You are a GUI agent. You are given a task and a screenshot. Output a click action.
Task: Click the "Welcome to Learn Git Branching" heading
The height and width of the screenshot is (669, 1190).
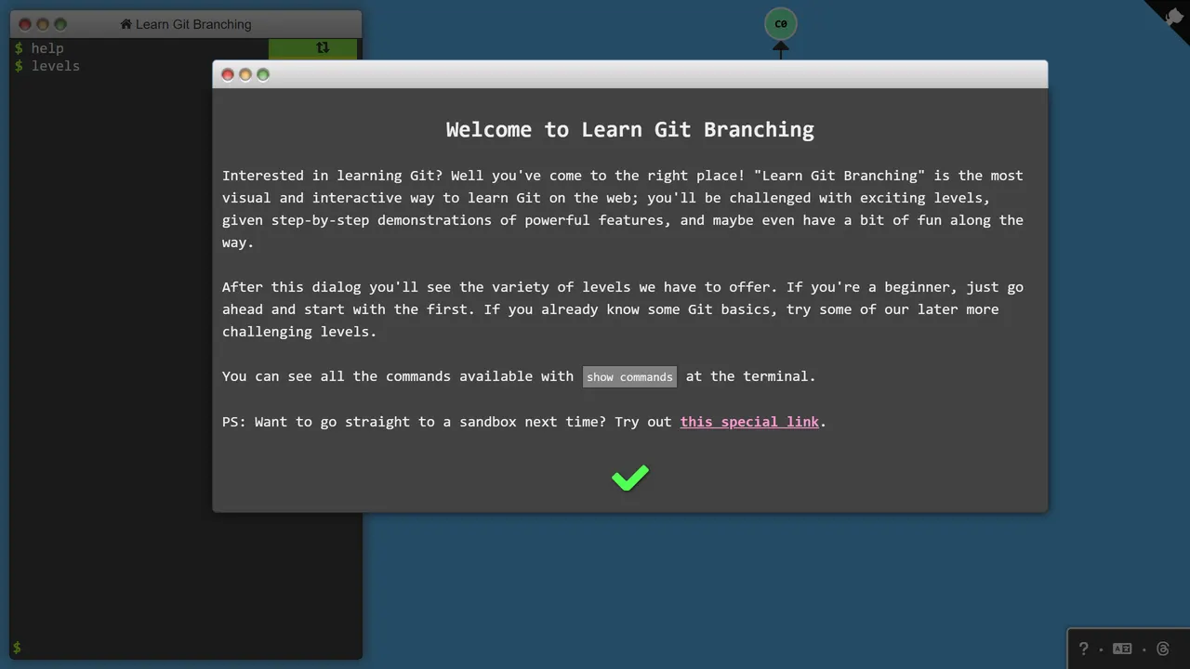point(630,129)
